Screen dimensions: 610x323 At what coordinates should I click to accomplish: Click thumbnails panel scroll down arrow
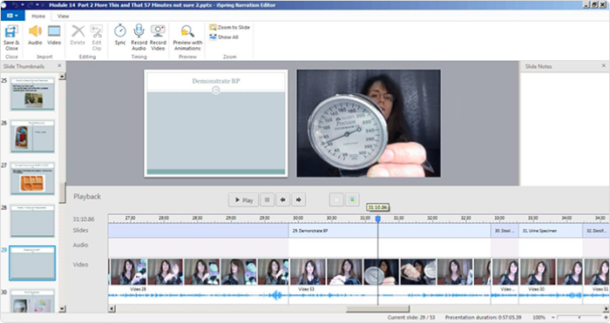click(x=62, y=309)
